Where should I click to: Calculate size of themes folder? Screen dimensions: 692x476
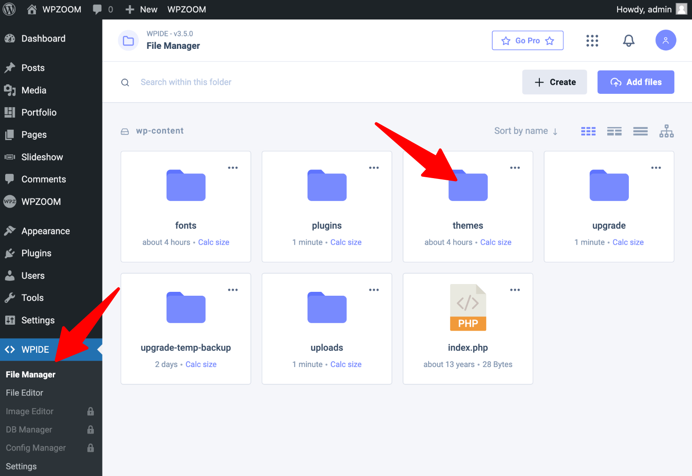point(496,242)
